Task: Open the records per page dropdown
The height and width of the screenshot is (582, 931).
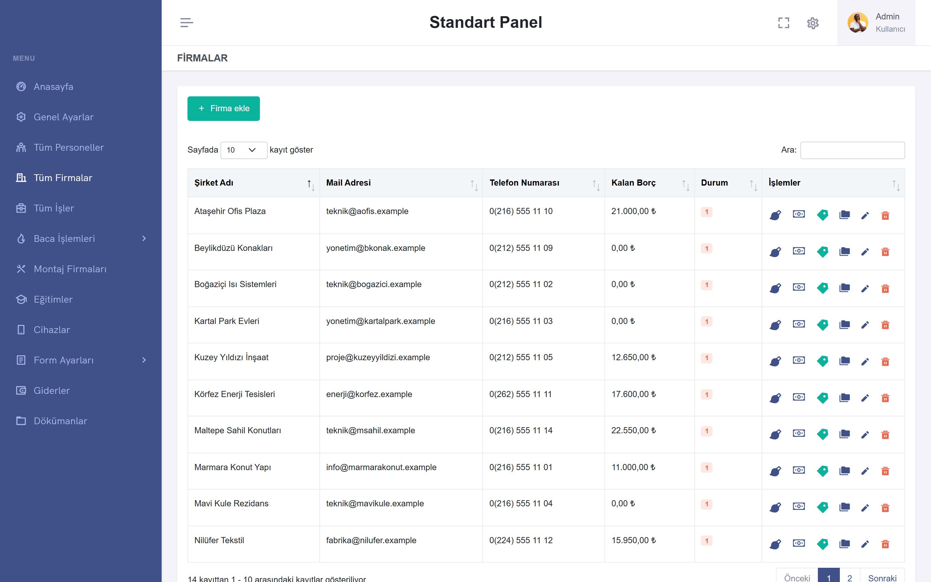Action: click(x=243, y=150)
